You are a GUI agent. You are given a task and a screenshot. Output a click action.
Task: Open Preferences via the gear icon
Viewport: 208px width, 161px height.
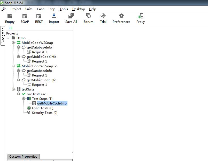[x=121, y=16]
